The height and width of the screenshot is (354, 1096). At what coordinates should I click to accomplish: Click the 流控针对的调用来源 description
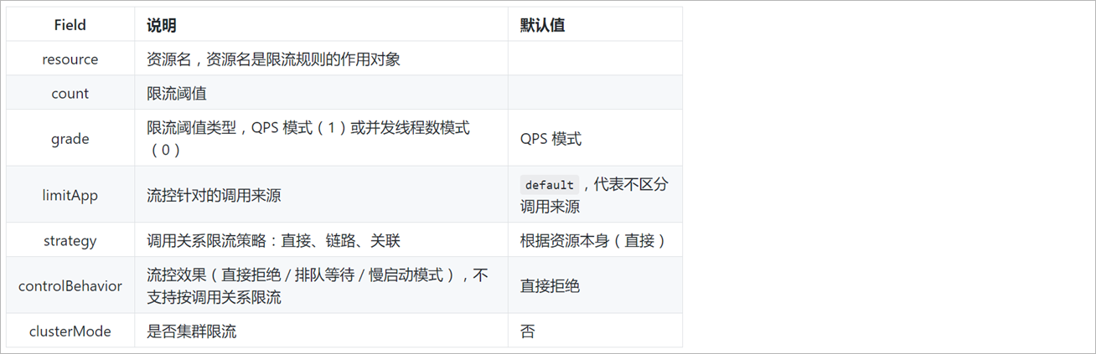coord(214,195)
